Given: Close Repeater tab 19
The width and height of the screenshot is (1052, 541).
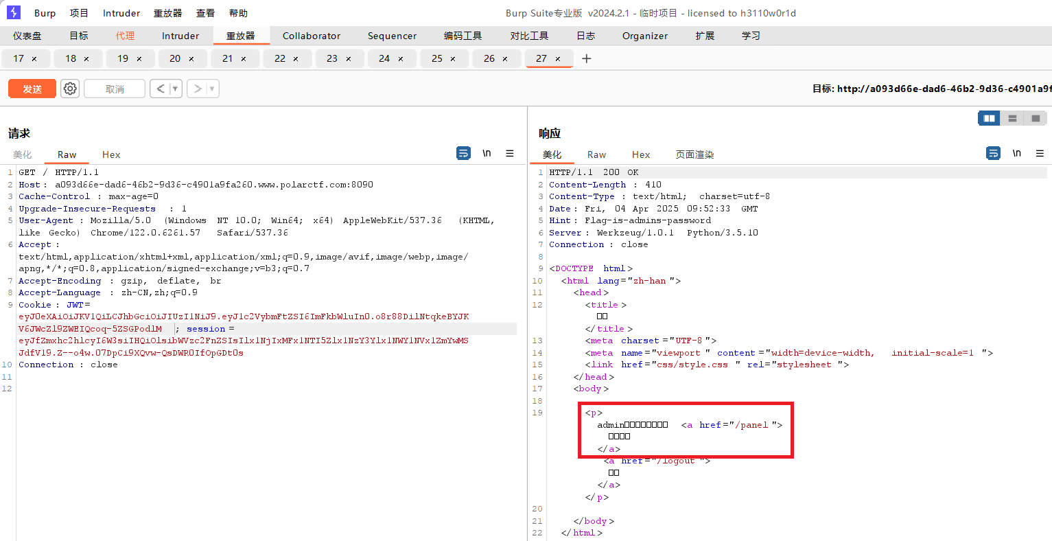Looking at the screenshot, I should pos(139,59).
